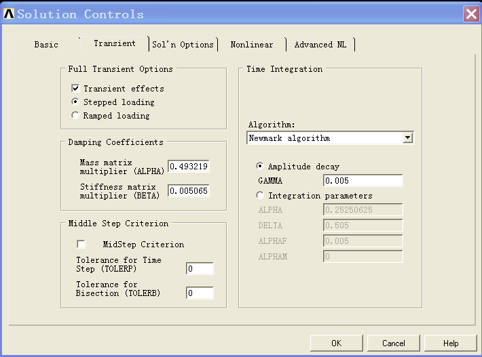Focus the TOLERB bisection tolerance field

(200, 293)
